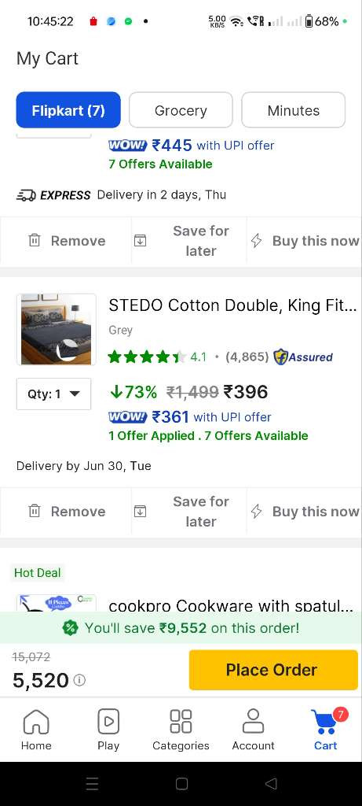Open 7 Offers Available link under ₹445
Viewport: 362px width, 806px height.
coord(160,164)
